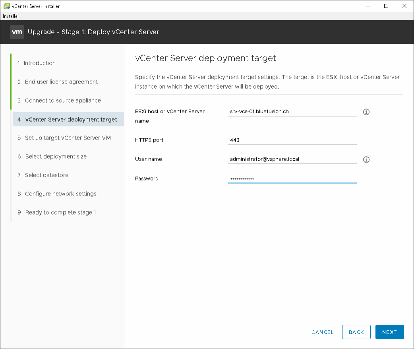Click the info icon next to User name
The width and height of the screenshot is (414, 349).
[x=366, y=159]
